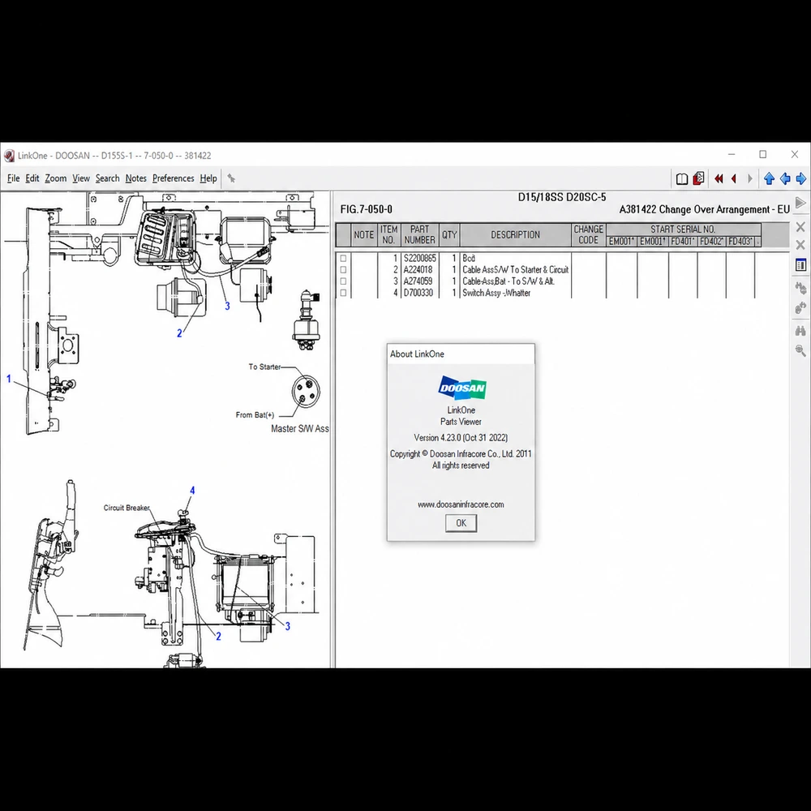Open the Search menu

(107, 178)
